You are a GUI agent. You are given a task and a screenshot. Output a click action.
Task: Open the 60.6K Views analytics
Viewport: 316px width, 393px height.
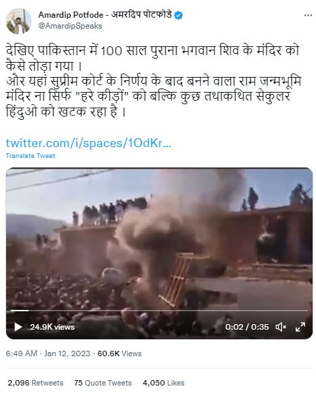tap(120, 353)
